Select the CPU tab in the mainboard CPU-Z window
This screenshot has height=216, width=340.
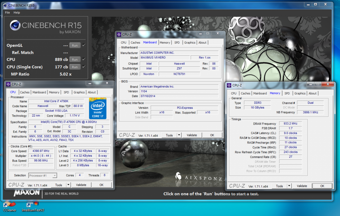click(x=124, y=43)
